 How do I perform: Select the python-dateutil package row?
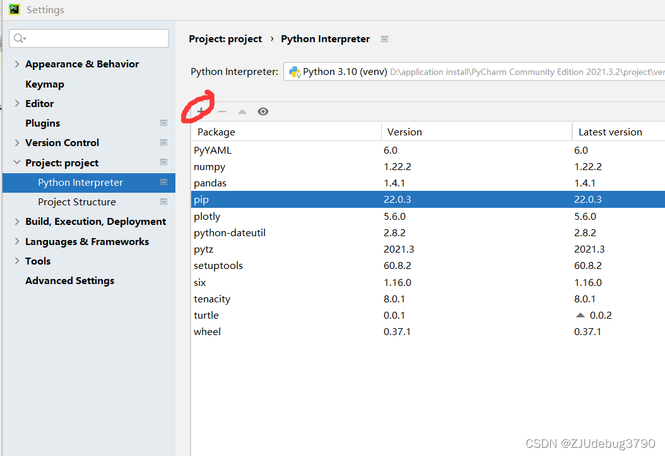point(428,233)
